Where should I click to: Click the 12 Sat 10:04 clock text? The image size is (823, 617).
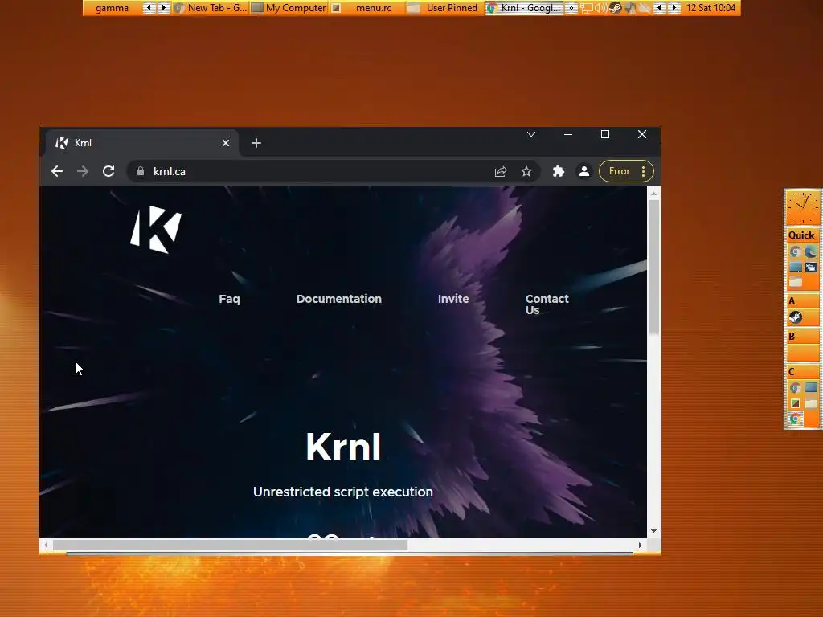pyautogui.click(x=710, y=8)
